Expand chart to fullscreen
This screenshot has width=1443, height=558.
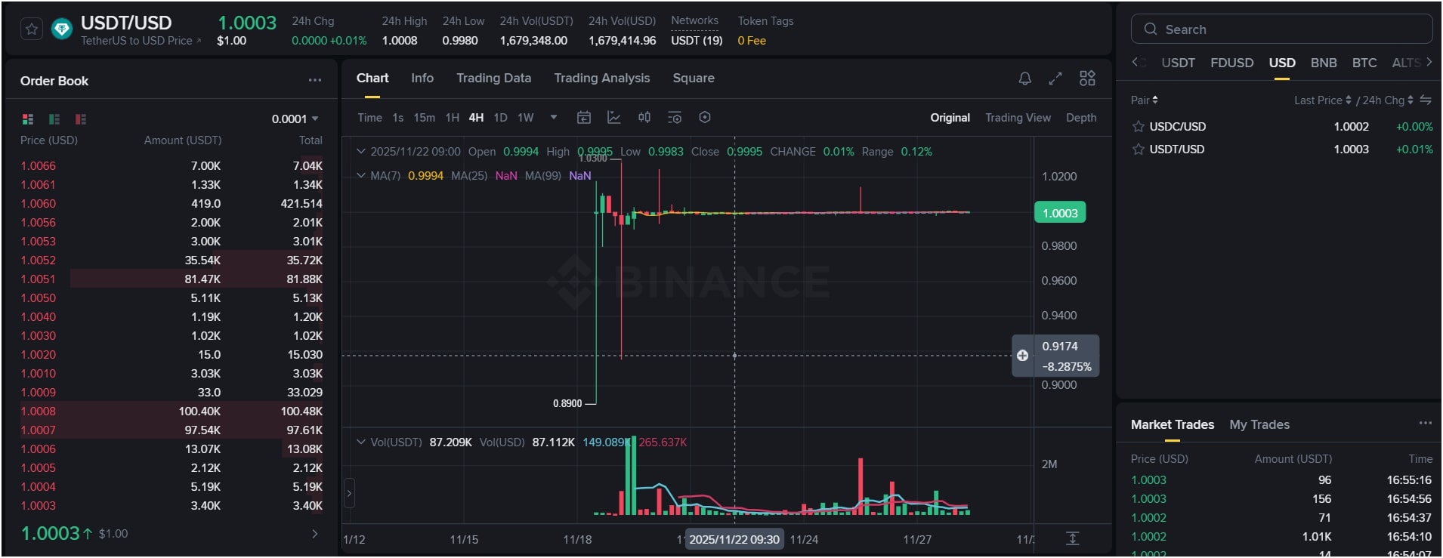pos(1055,79)
